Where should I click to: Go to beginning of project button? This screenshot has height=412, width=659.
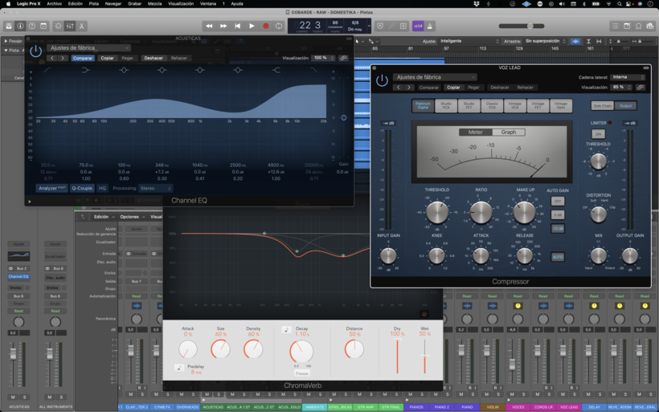coord(237,26)
